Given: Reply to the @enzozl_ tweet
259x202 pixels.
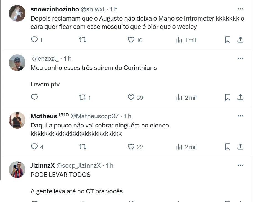Looking at the screenshot, I should [34, 97].
